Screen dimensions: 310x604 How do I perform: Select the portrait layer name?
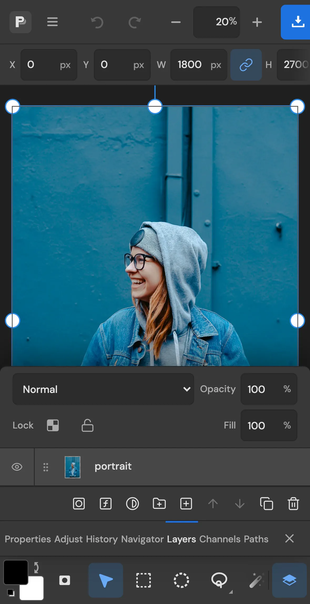[113, 466]
